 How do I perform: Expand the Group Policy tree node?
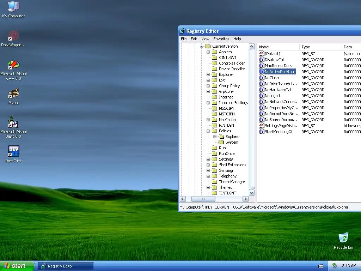coord(208,86)
